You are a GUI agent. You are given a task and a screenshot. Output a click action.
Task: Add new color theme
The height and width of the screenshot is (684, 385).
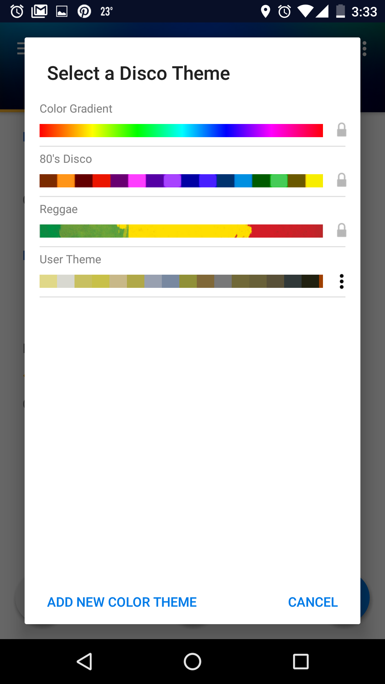click(x=122, y=602)
